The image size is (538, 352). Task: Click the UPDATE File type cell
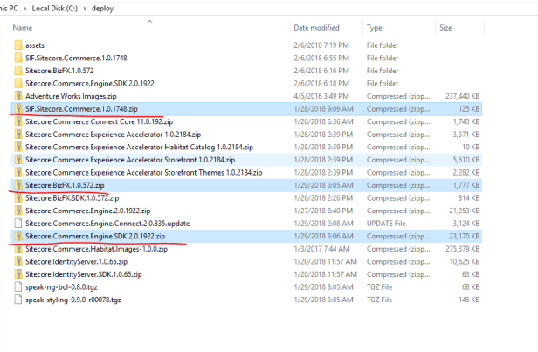coord(386,224)
